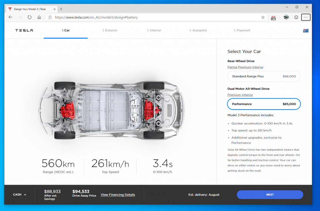Close the Design Your Model 3 tab
320x211 pixels.
[54, 9]
